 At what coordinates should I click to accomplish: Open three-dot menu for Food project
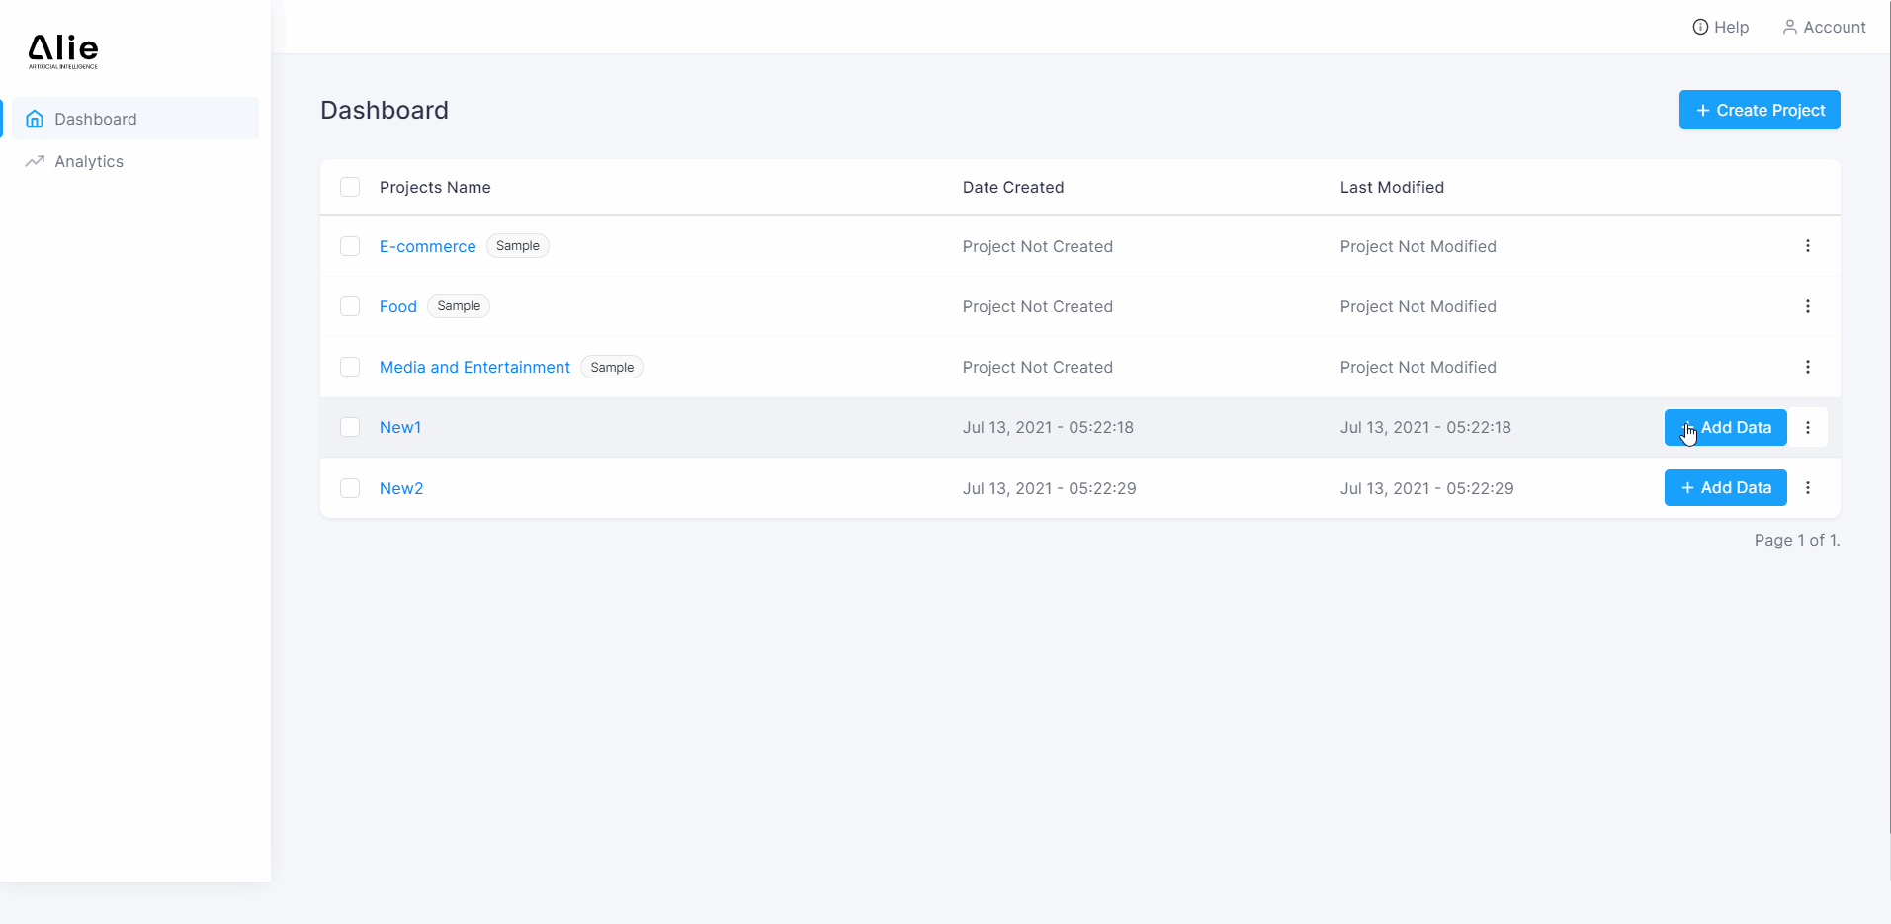[x=1807, y=306]
